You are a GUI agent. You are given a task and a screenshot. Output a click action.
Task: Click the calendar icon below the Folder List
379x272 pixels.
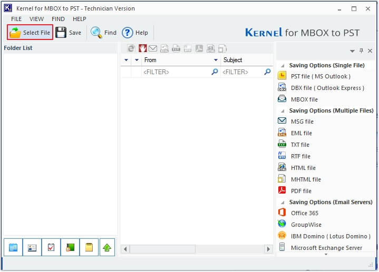(13, 247)
